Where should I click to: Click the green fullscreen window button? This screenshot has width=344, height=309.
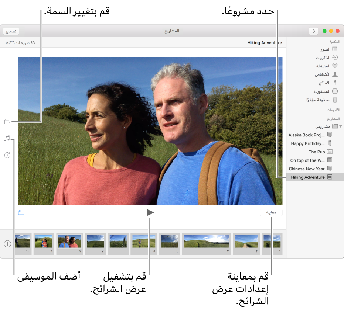point(324,31)
